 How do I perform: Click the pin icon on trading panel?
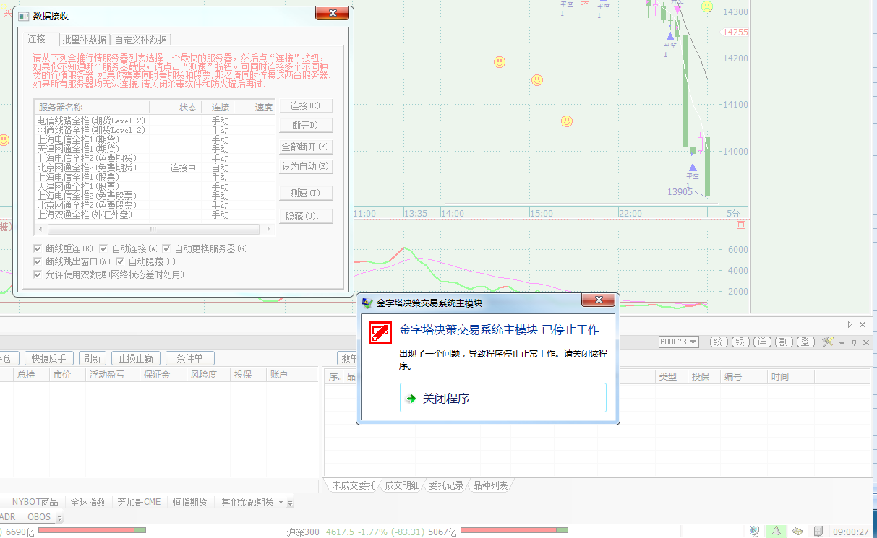pos(854,342)
